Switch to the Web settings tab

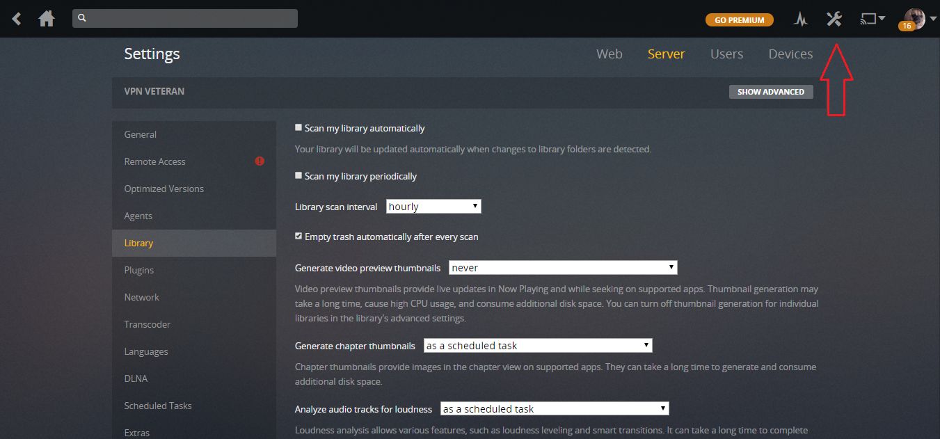click(610, 54)
